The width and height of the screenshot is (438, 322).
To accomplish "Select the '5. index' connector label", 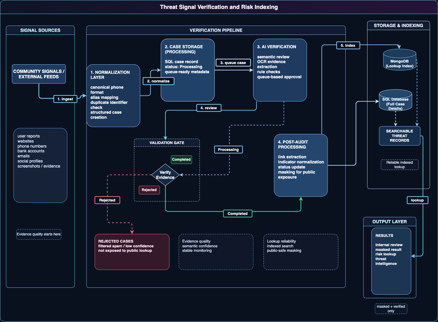I will point(348,46).
